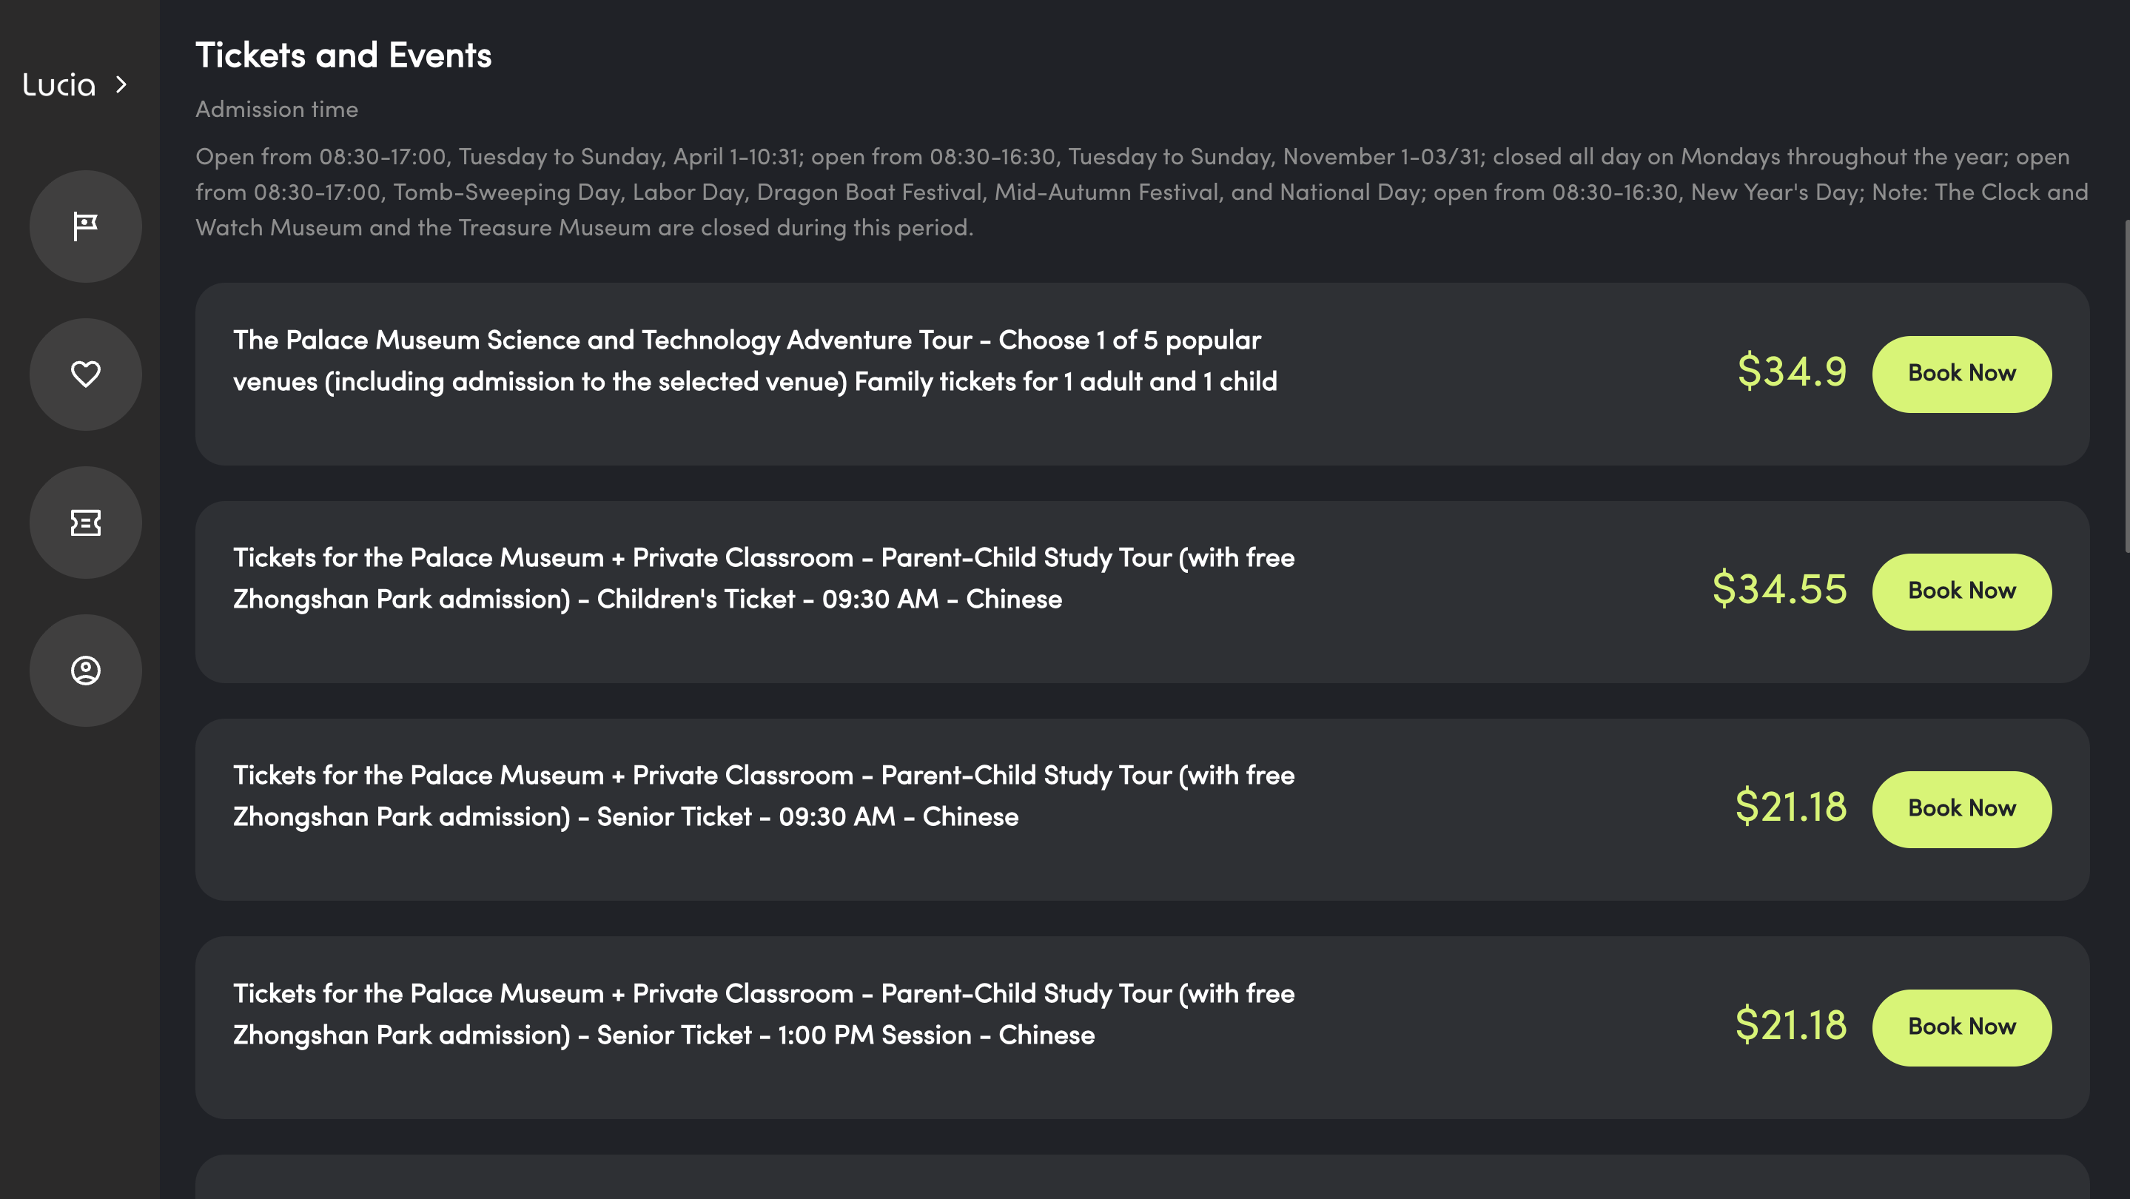Click the Tickets and Events heading
2130x1199 pixels.
click(343, 56)
